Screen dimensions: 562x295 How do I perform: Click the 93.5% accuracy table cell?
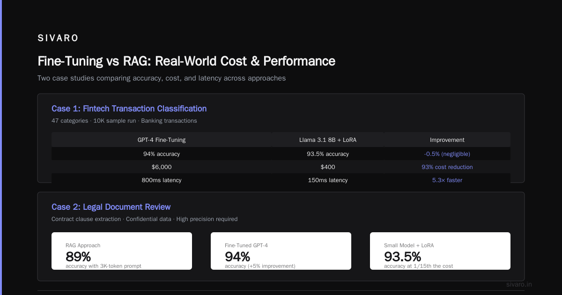[x=328, y=154]
